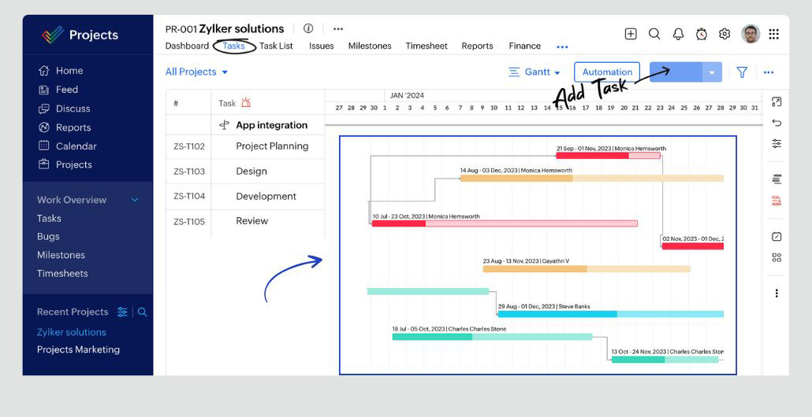The image size is (812, 417).
Task: Switch to the Finance tab
Action: click(x=524, y=46)
